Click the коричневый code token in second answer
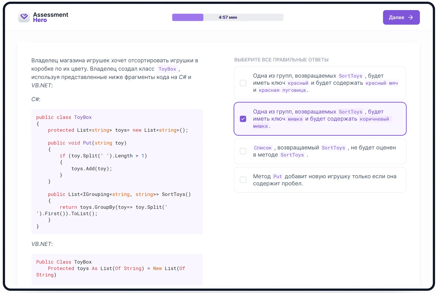This screenshot has height=293, width=437. tap(374, 119)
